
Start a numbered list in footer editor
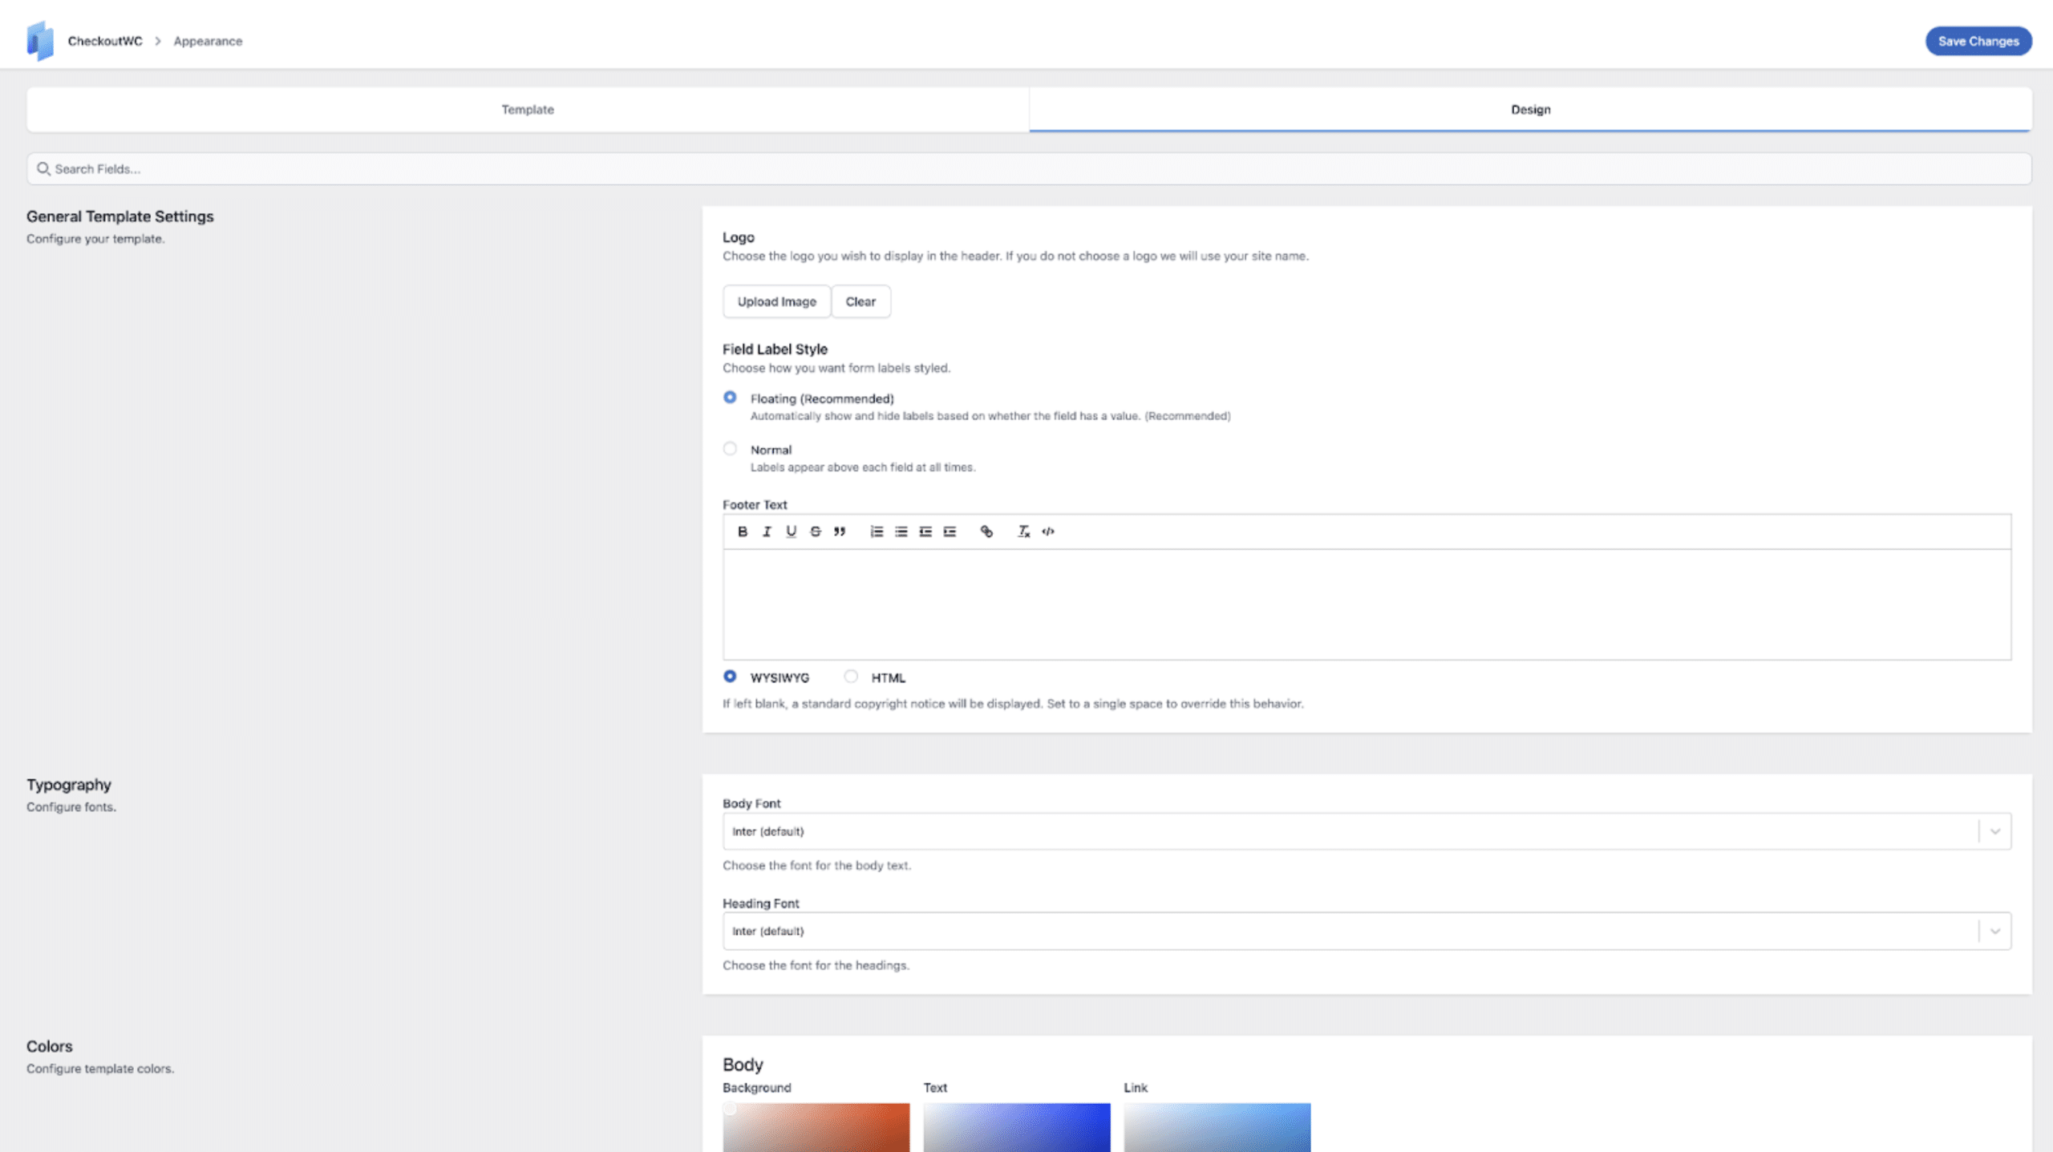(x=877, y=532)
